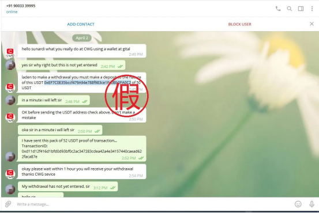Viewport: 319px width, 213px height.
Task: Click the 'online' status text
Action: coord(12,12)
